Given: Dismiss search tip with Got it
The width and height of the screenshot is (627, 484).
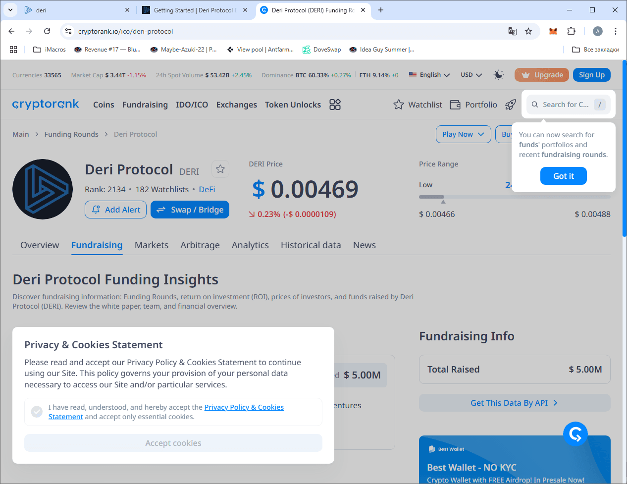Looking at the screenshot, I should coord(564,176).
